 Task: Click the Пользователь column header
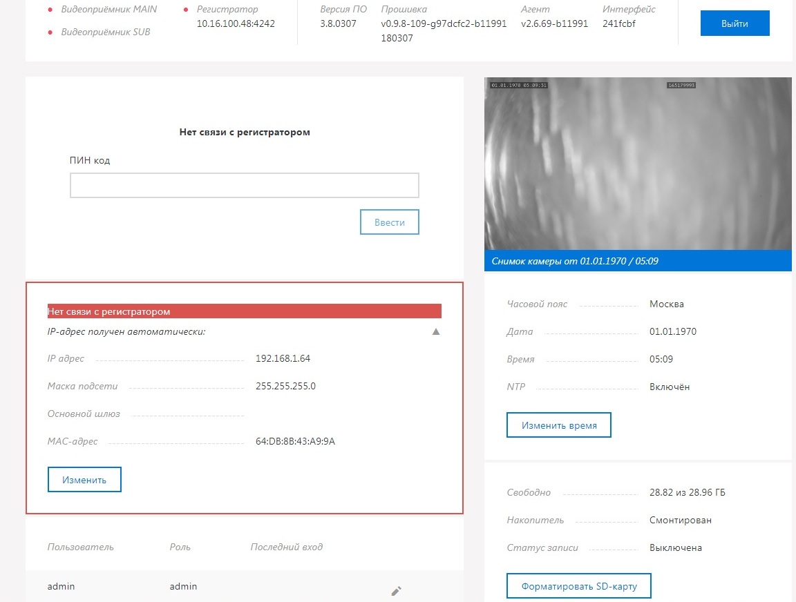80,547
